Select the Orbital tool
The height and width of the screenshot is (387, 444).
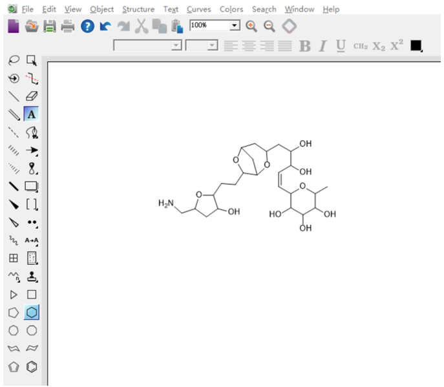32,169
